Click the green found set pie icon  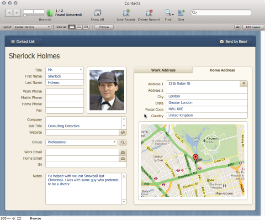coord(50,13)
